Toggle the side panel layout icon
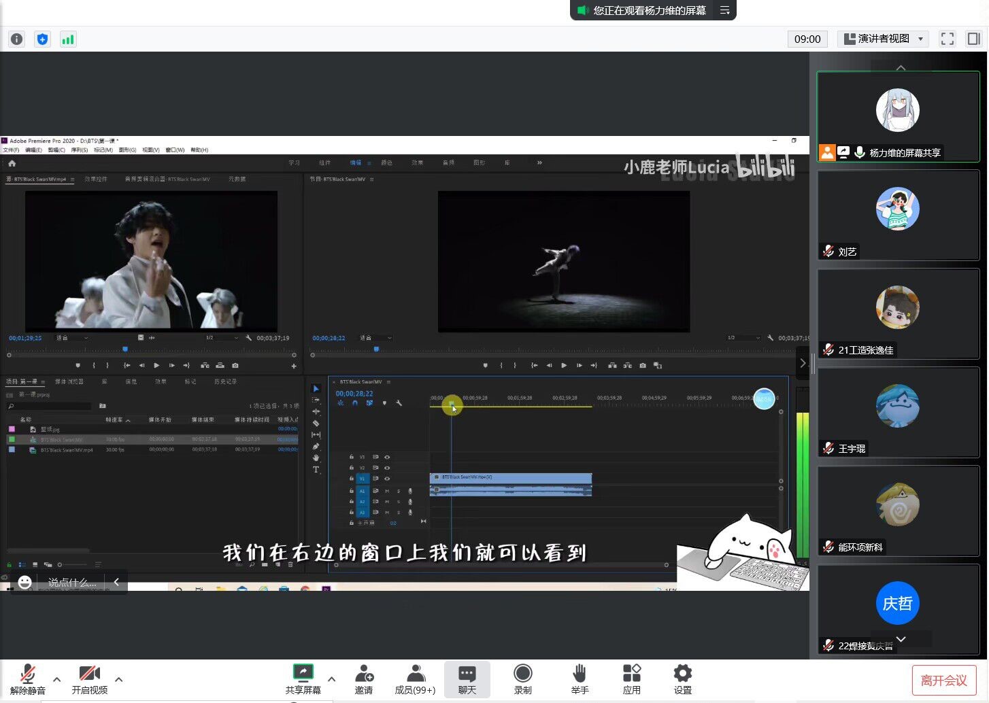The image size is (989, 703). click(x=974, y=39)
